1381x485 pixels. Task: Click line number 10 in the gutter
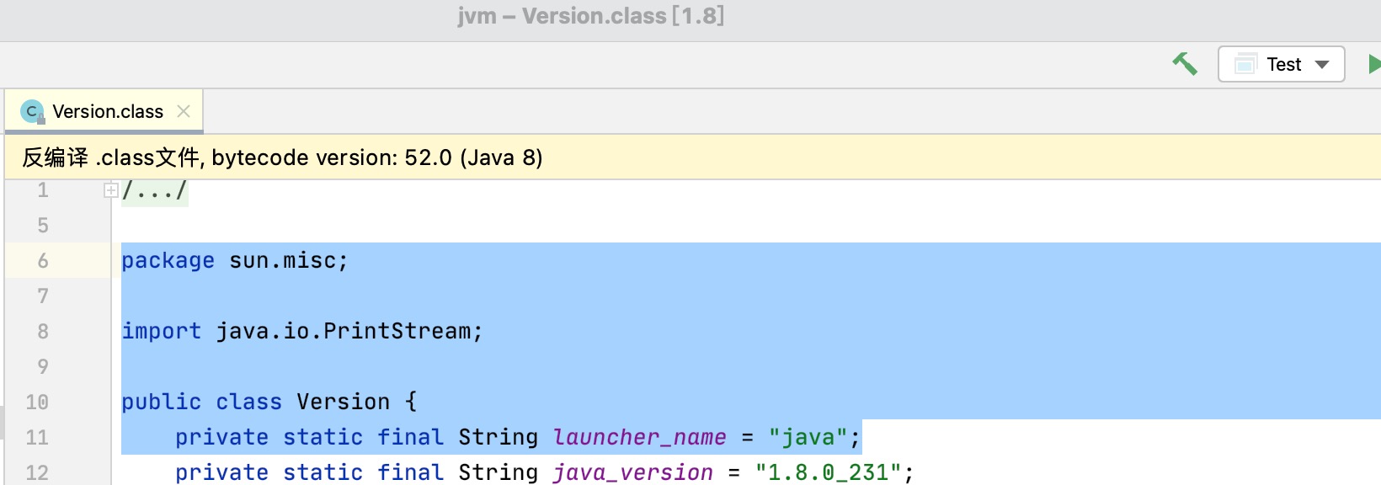click(37, 402)
